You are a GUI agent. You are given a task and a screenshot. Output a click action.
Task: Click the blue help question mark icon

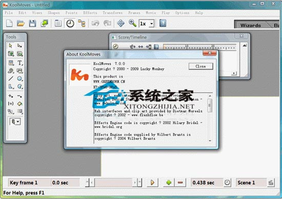[163, 24]
